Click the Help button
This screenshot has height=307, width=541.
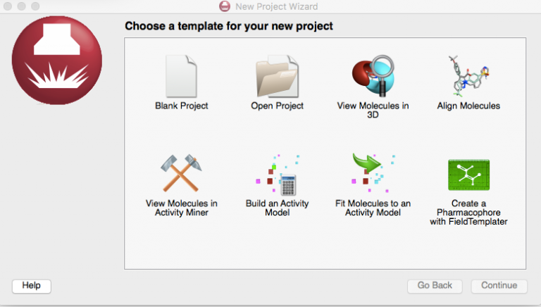tap(31, 285)
